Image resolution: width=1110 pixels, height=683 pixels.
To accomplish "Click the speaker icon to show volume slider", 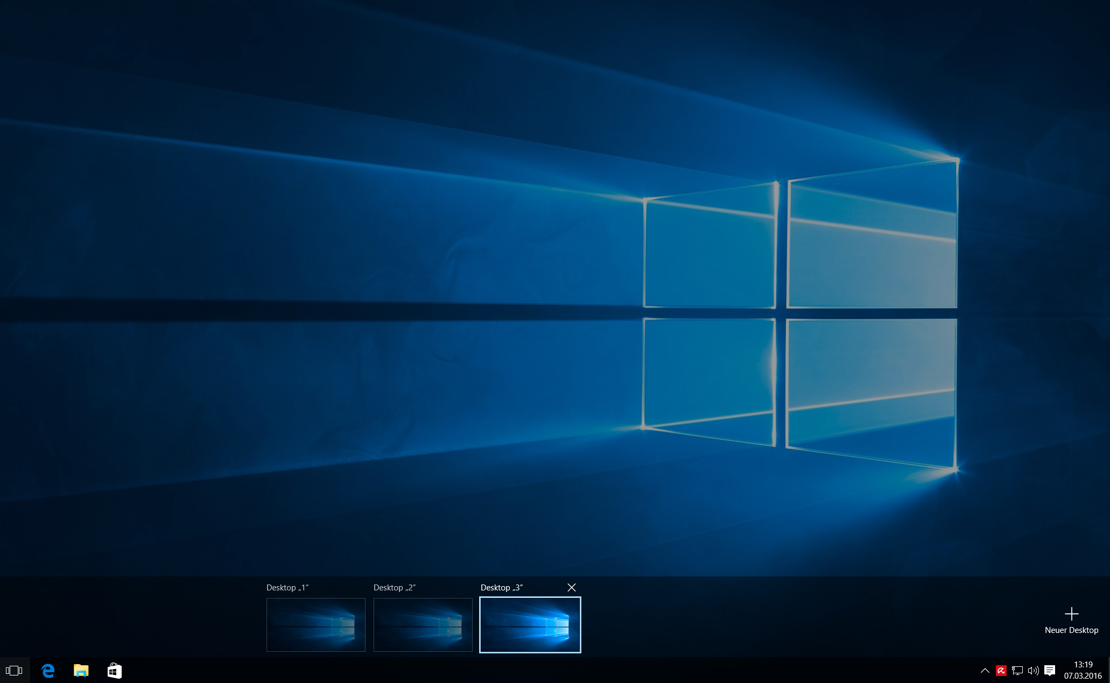I will [x=1033, y=671].
